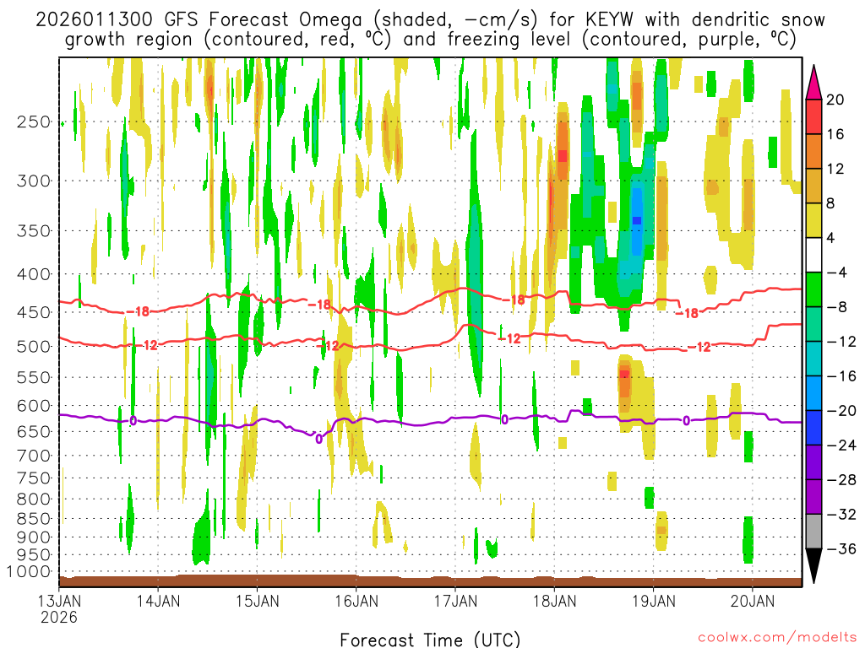Choose the cyan colorbar swatch between -12 and -16
This screenshot has height=648, width=865.
point(814,359)
